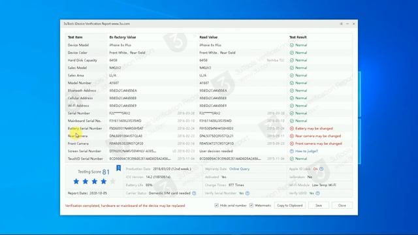This screenshot has height=235, width=418.
Task: Select the Rear Camera row label
Action: point(78,136)
